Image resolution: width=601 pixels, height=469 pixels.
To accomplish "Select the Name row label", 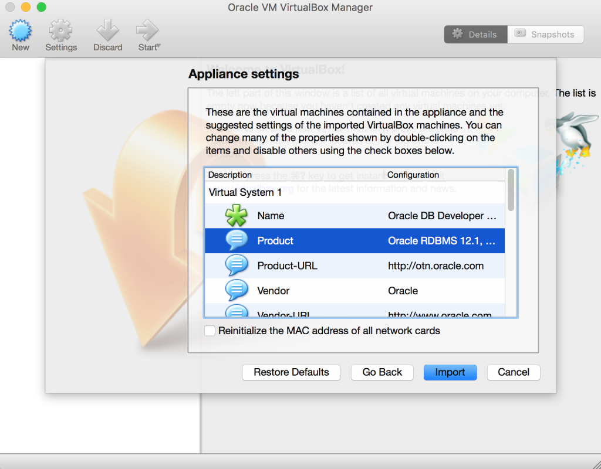I will (x=271, y=216).
